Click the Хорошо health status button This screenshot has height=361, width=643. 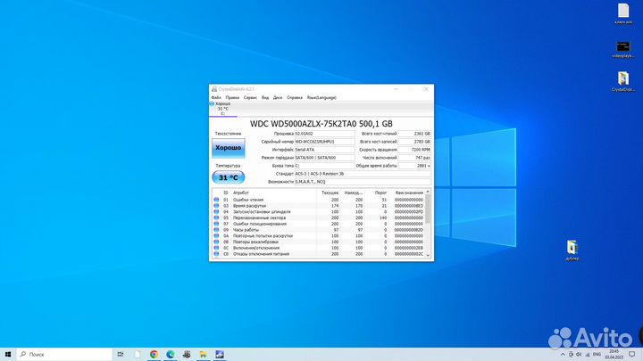[x=229, y=148]
